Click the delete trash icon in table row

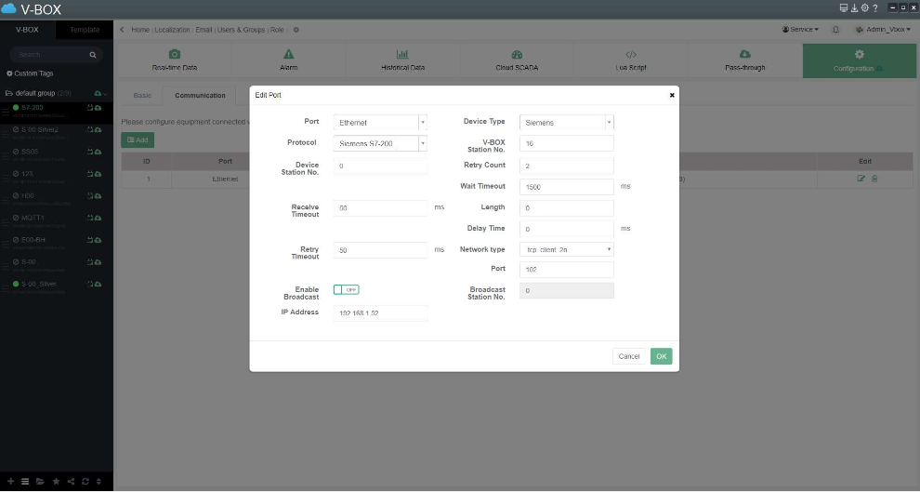(874, 179)
